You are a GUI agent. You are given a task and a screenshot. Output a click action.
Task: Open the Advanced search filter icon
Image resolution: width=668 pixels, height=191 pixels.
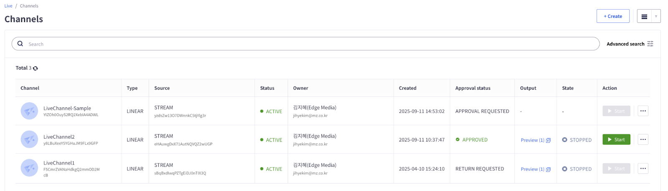[x=650, y=44]
